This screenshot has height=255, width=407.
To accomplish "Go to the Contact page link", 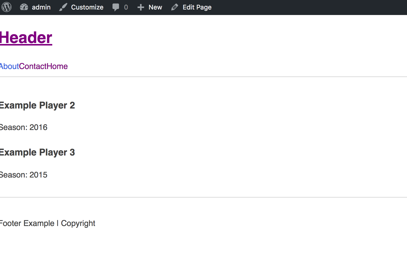I will 33,66.
